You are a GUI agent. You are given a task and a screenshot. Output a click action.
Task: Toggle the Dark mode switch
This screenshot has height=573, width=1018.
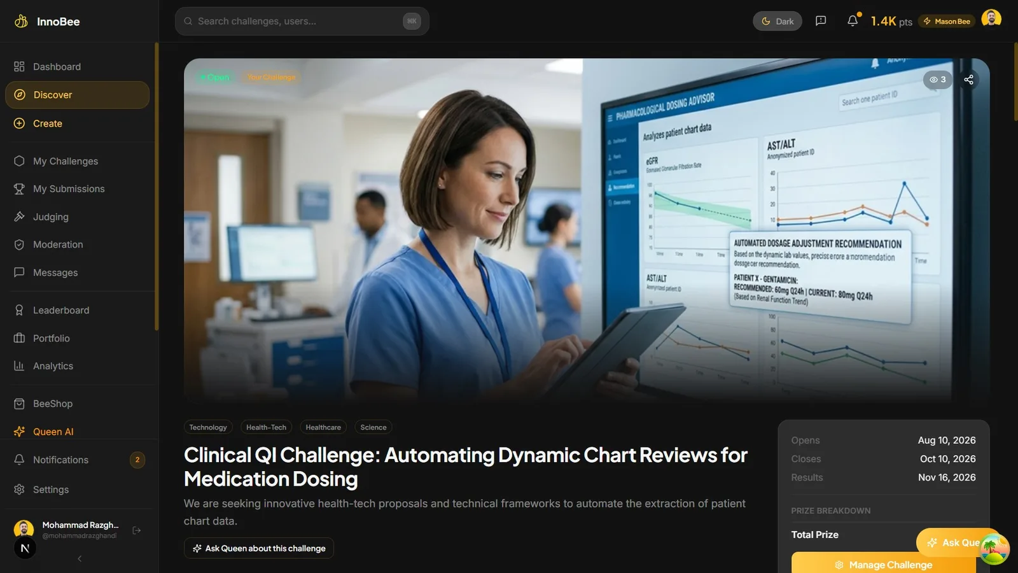777,21
